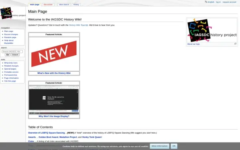
Task: Open the Honky Tonk Queen link
Action: [92, 137]
